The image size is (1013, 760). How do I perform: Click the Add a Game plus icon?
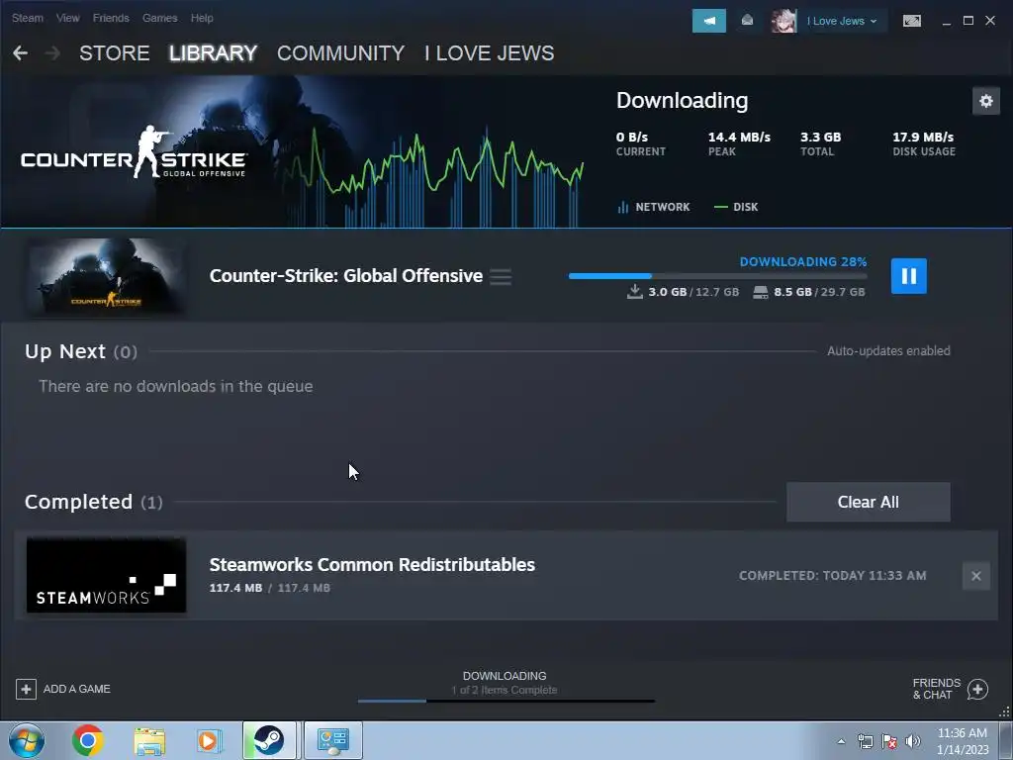pyautogui.click(x=26, y=689)
